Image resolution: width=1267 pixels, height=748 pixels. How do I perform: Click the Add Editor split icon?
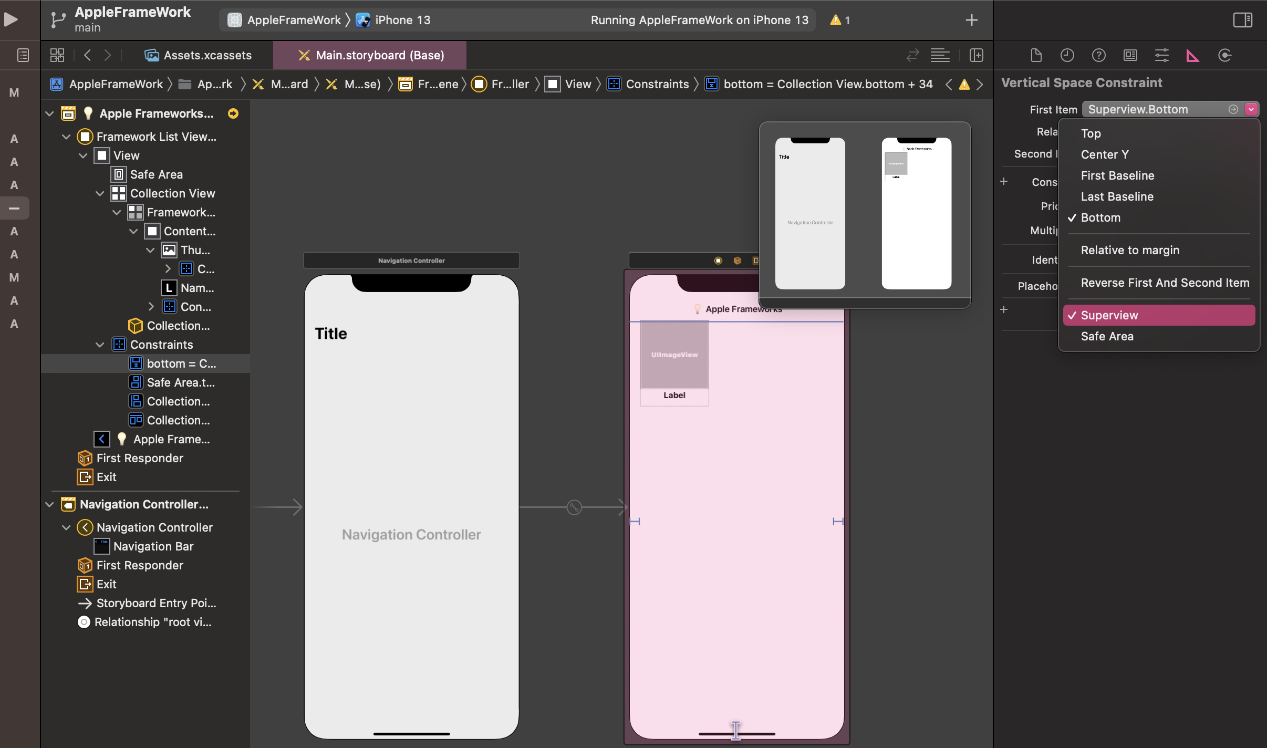[x=976, y=55]
